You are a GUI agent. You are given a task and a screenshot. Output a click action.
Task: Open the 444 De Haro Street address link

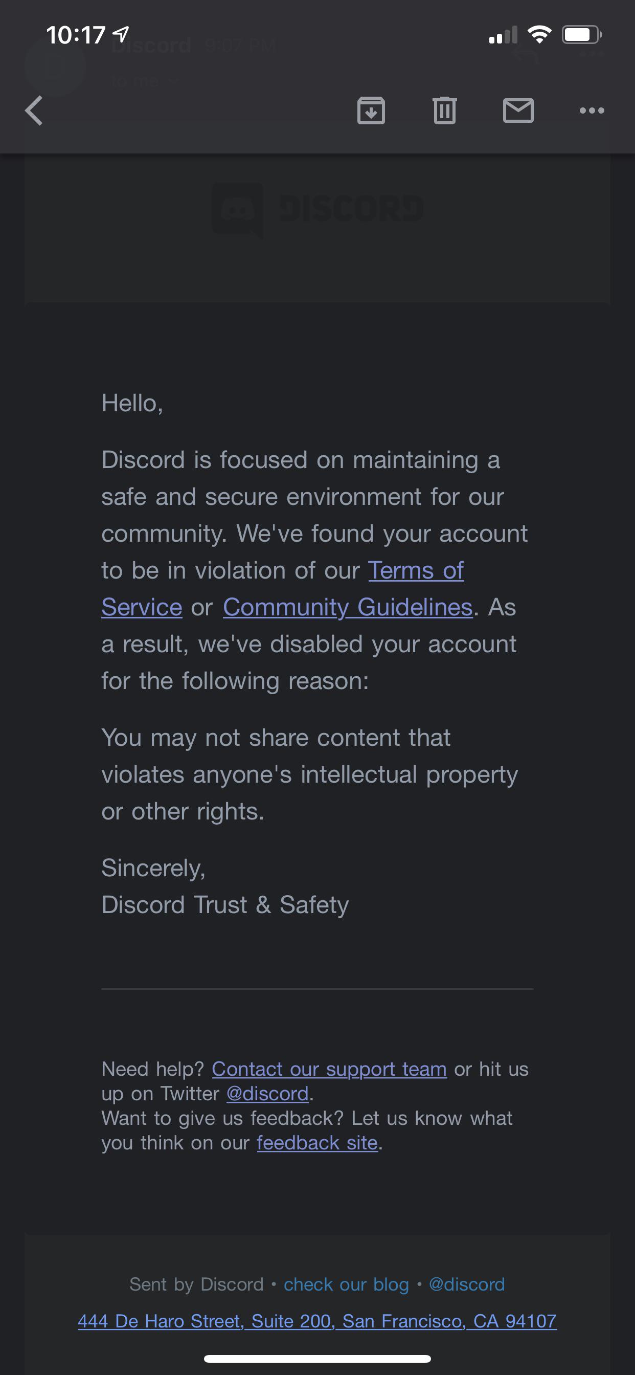[x=317, y=1321]
